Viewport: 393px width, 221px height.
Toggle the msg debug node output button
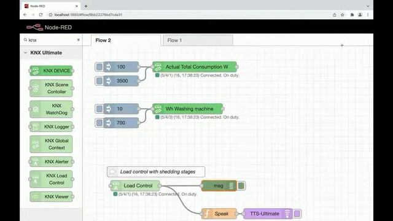click(241, 185)
